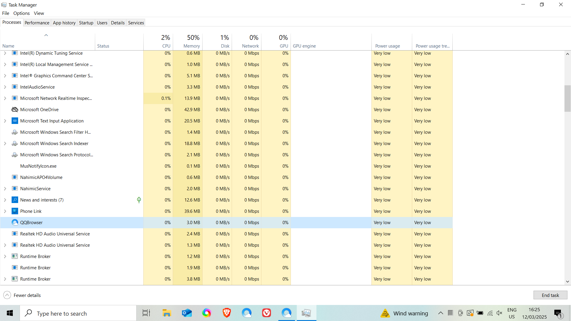Click the NahimicAPO4Volume process icon
The height and width of the screenshot is (321, 571).
point(15,177)
